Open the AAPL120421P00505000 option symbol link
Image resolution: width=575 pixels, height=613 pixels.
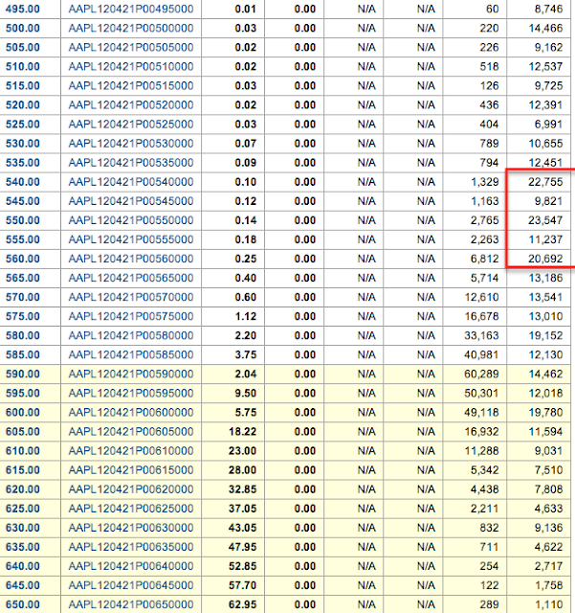click(x=131, y=47)
